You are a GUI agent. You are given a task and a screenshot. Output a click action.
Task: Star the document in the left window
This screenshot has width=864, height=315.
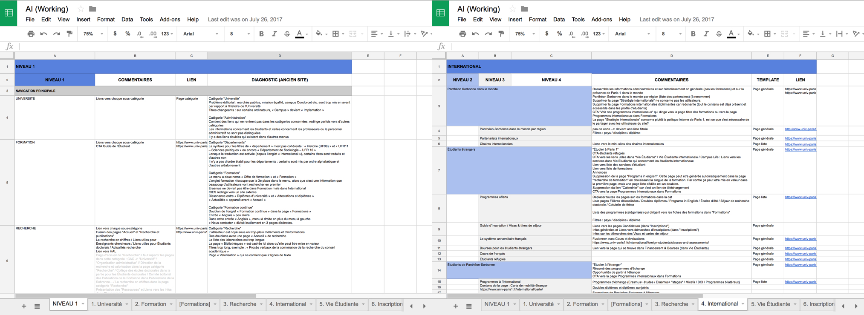tap(81, 9)
